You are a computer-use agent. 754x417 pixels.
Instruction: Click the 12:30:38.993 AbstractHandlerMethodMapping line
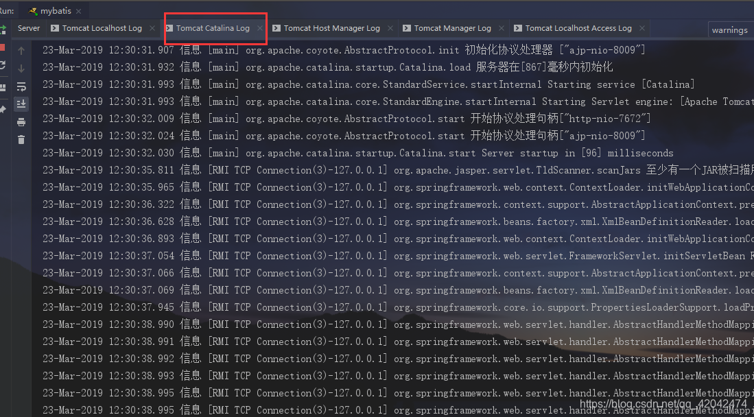[x=398, y=376]
